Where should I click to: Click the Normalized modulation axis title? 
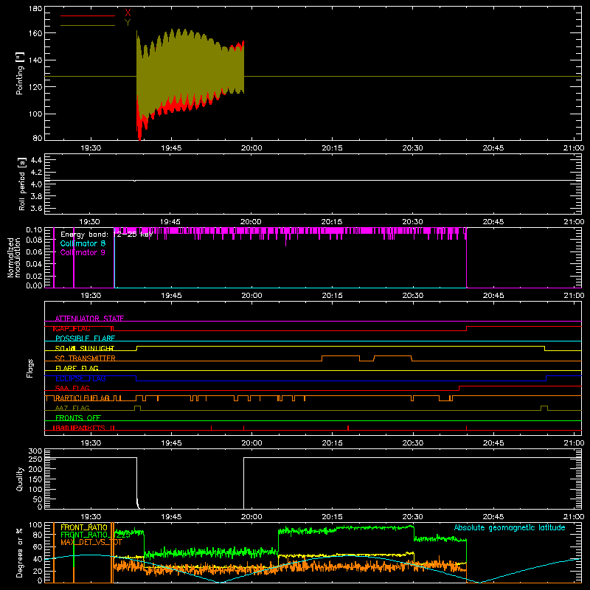coord(14,257)
